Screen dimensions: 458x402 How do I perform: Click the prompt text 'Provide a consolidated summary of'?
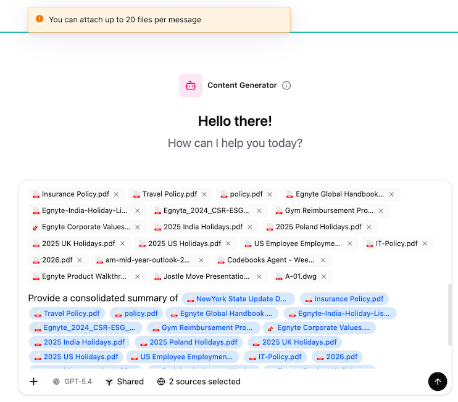click(103, 298)
